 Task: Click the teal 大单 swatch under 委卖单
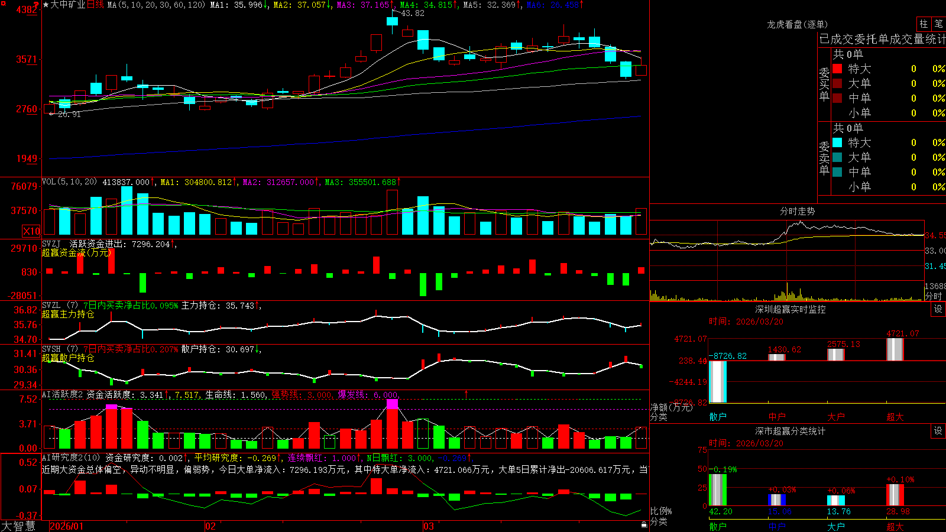coord(837,157)
